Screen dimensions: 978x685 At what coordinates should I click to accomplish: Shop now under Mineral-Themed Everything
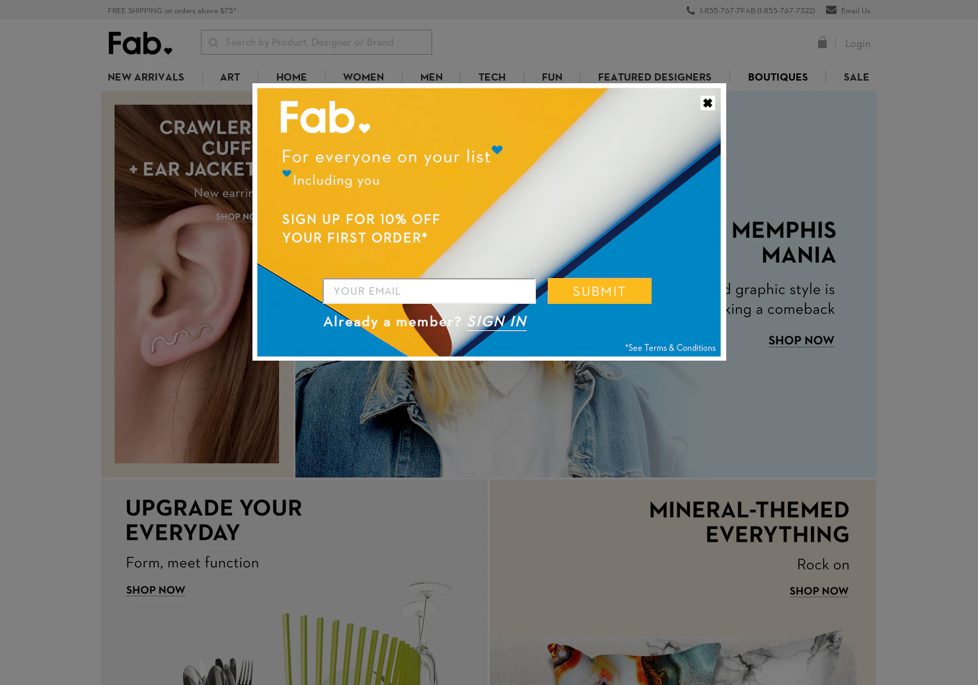[819, 591]
